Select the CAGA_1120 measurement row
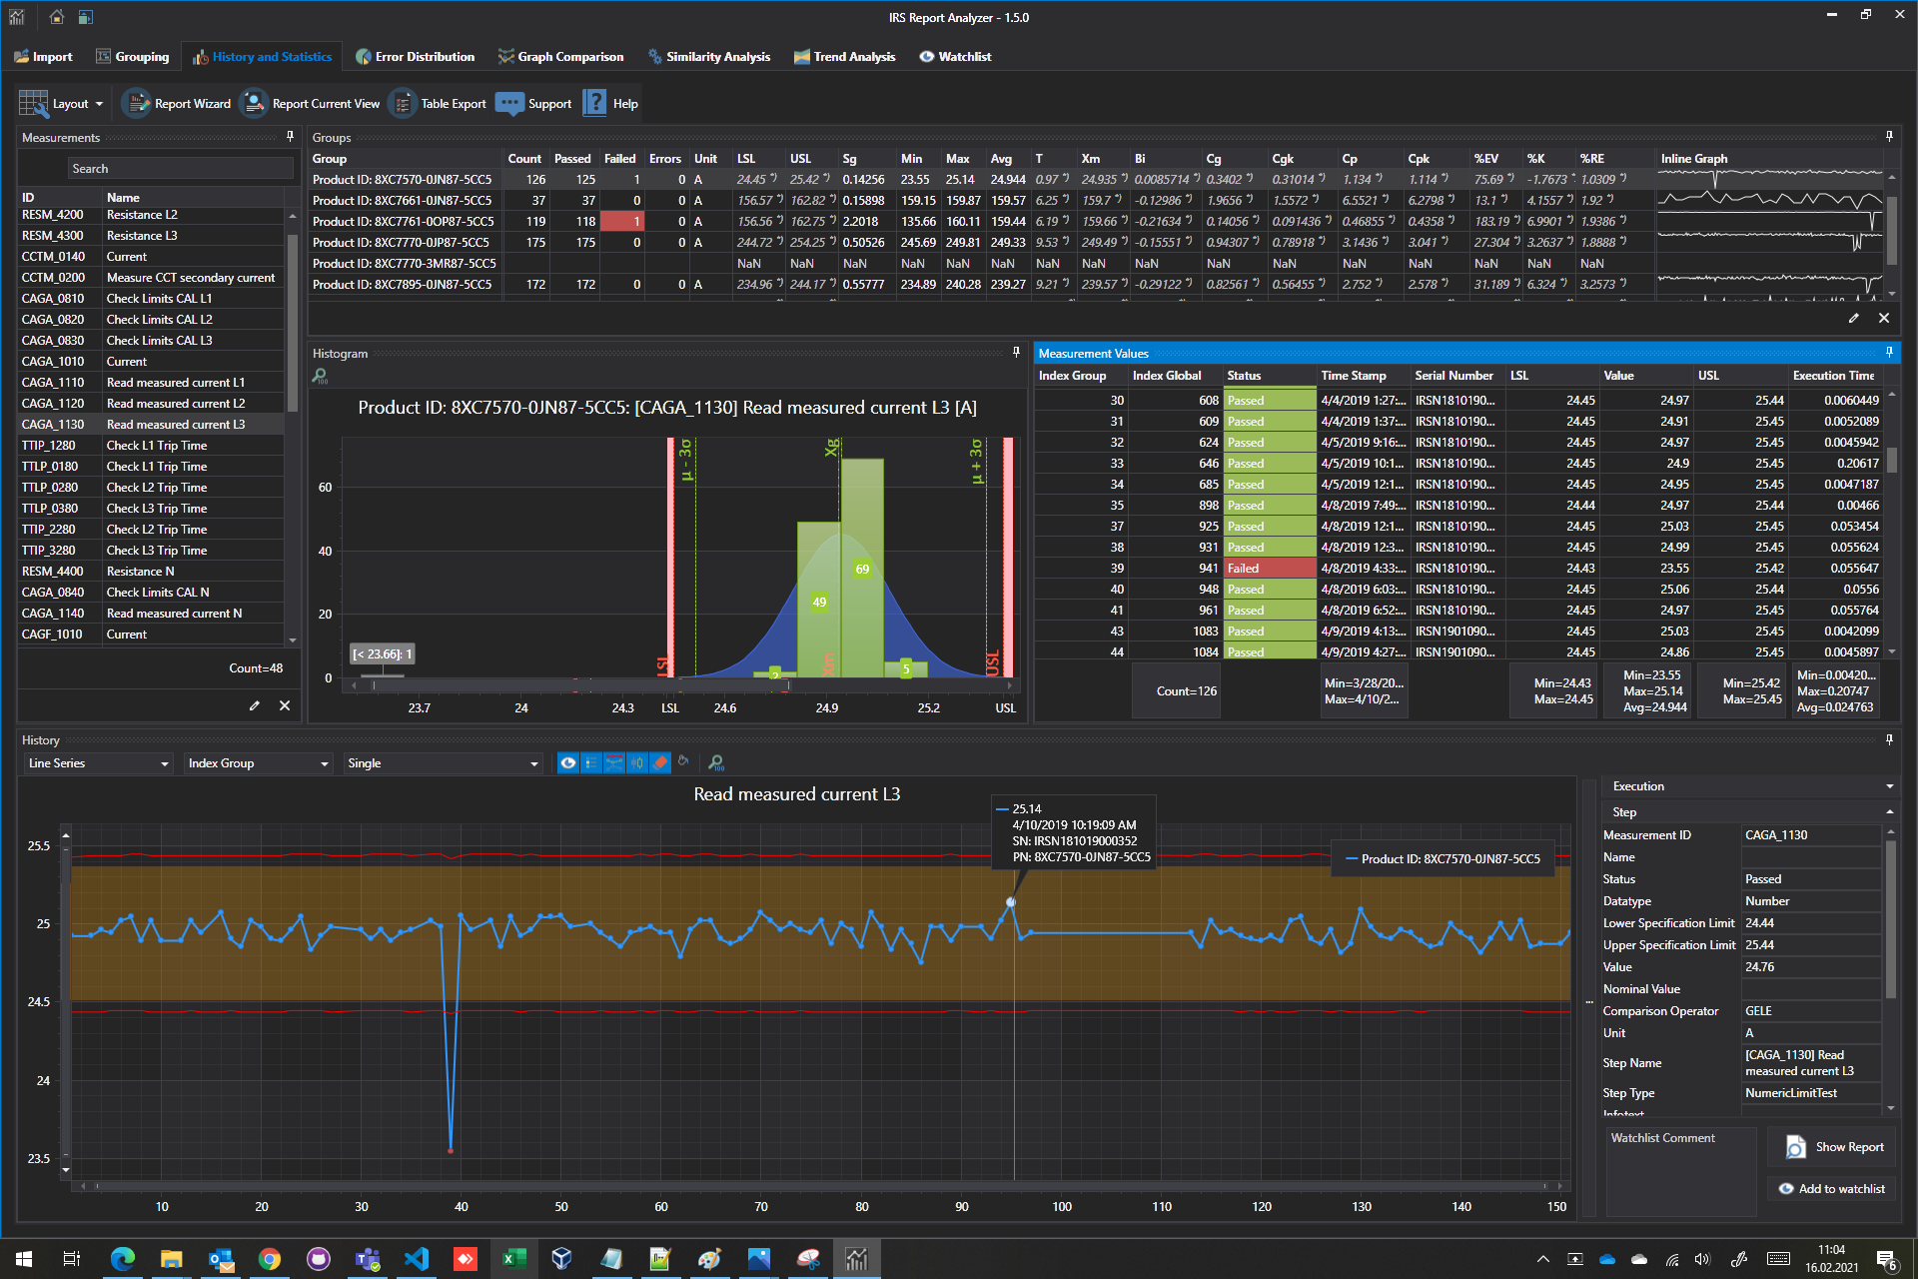 click(x=152, y=404)
